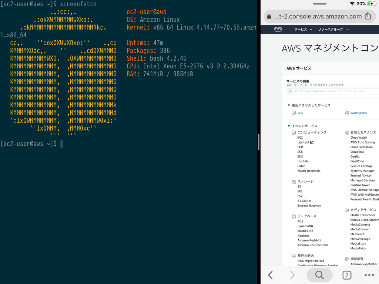
Task: Open the ECS service link
Action: (x=300, y=152)
